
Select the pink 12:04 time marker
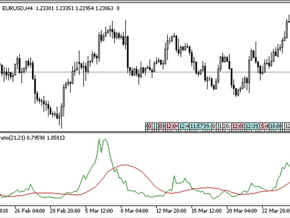(x=171, y=126)
